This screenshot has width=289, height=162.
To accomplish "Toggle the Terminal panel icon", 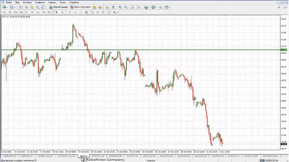I will point(37,7).
